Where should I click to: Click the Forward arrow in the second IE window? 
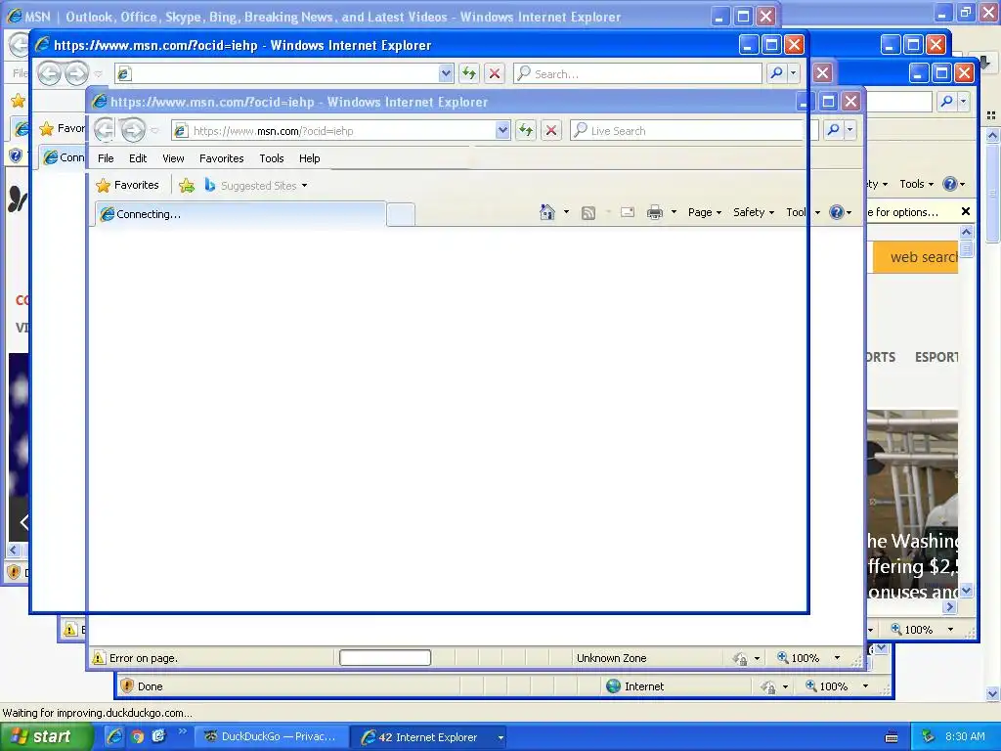click(x=77, y=73)
